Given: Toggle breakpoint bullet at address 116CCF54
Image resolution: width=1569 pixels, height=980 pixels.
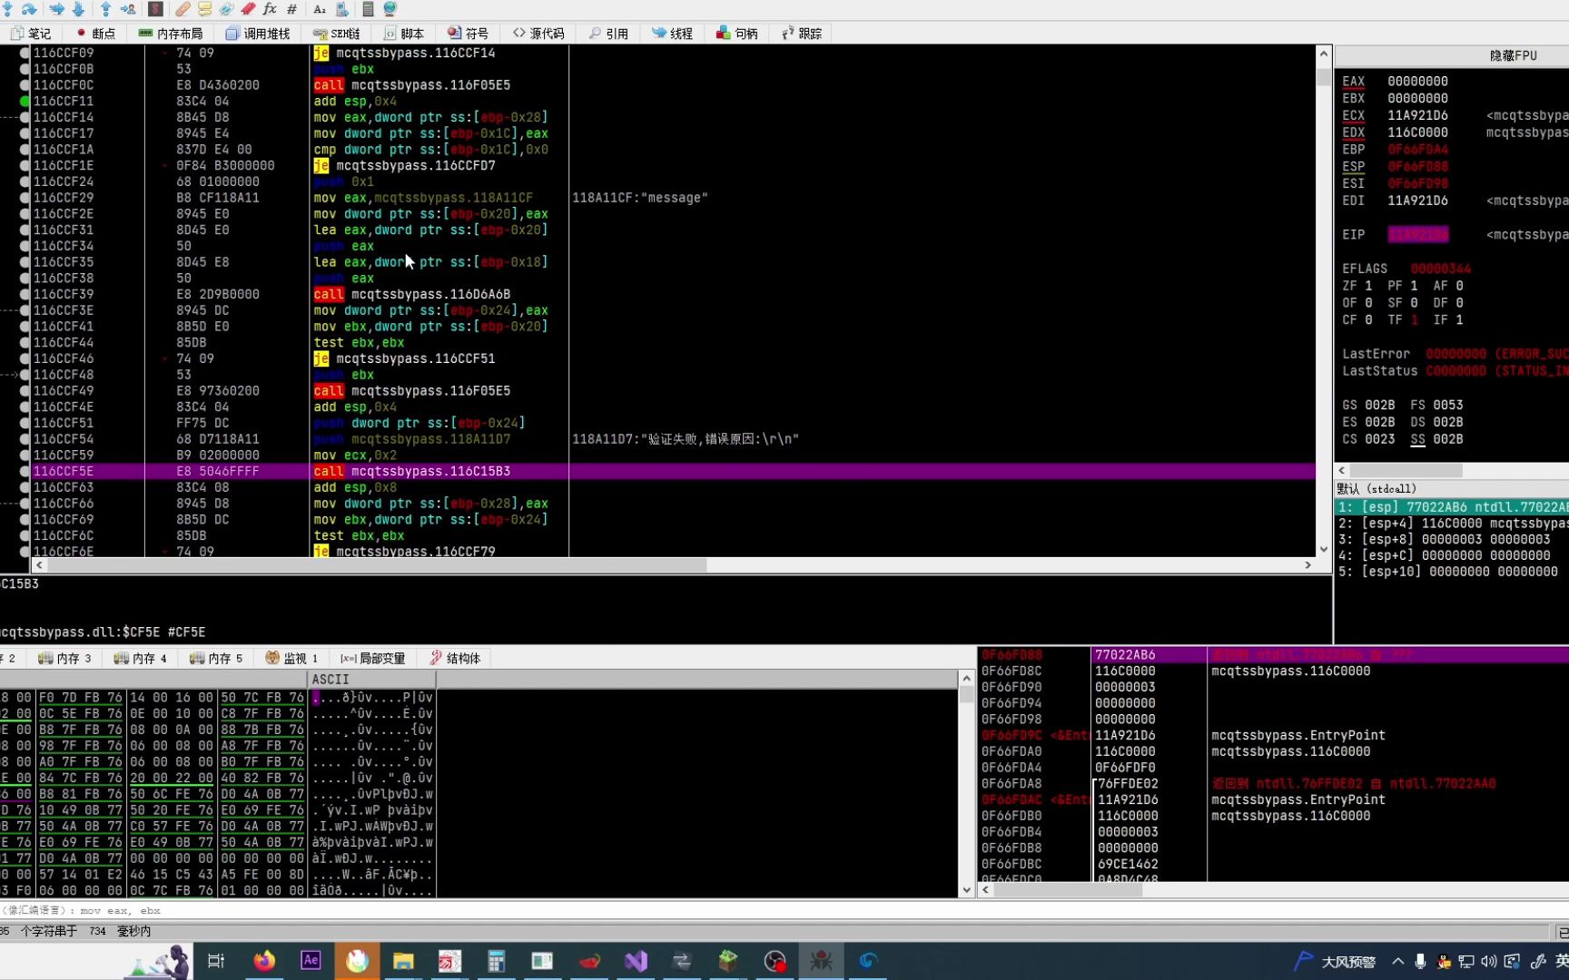Looking at the screenshot, I should pyautogui.click(x=25, y=438).
